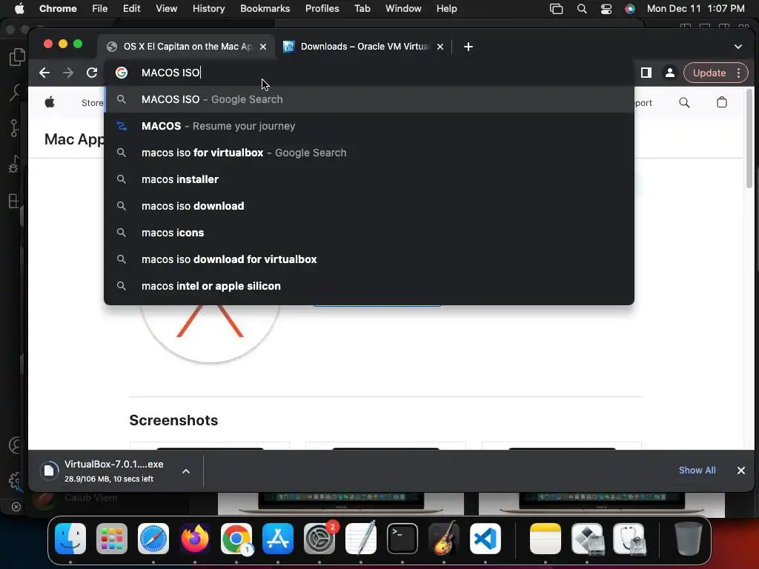Click the Siri icon in menu bar
This screenshot has width=759, height=569.
tap(630, 9)
